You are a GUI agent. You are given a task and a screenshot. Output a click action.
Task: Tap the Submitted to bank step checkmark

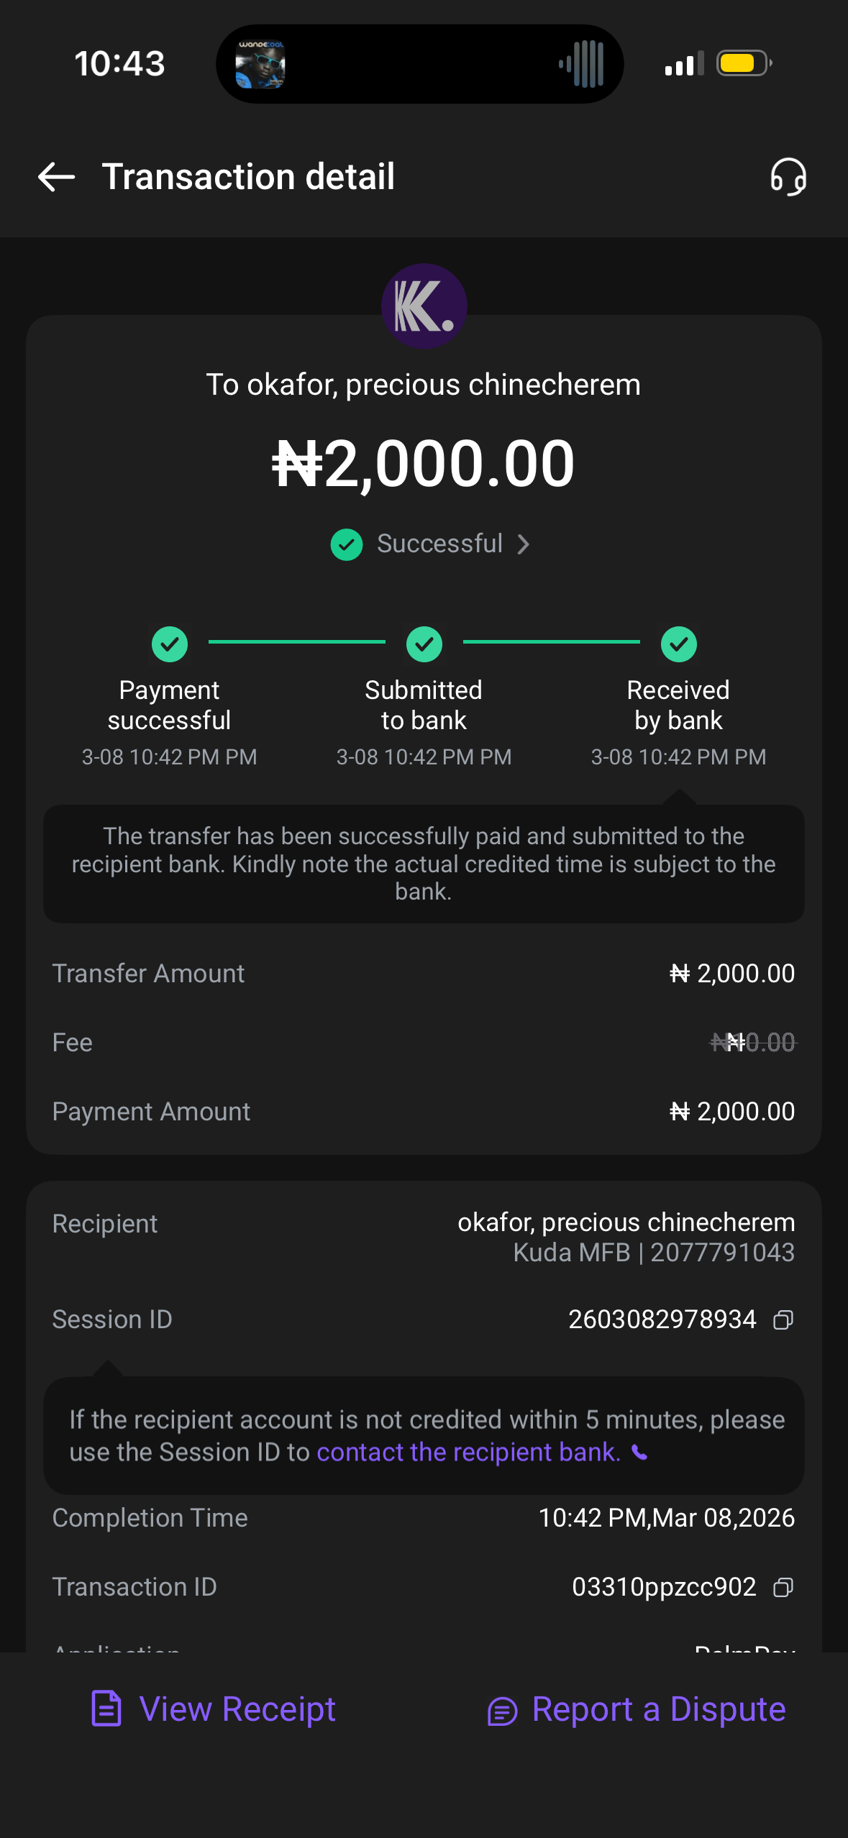click(x=424, y=644)
